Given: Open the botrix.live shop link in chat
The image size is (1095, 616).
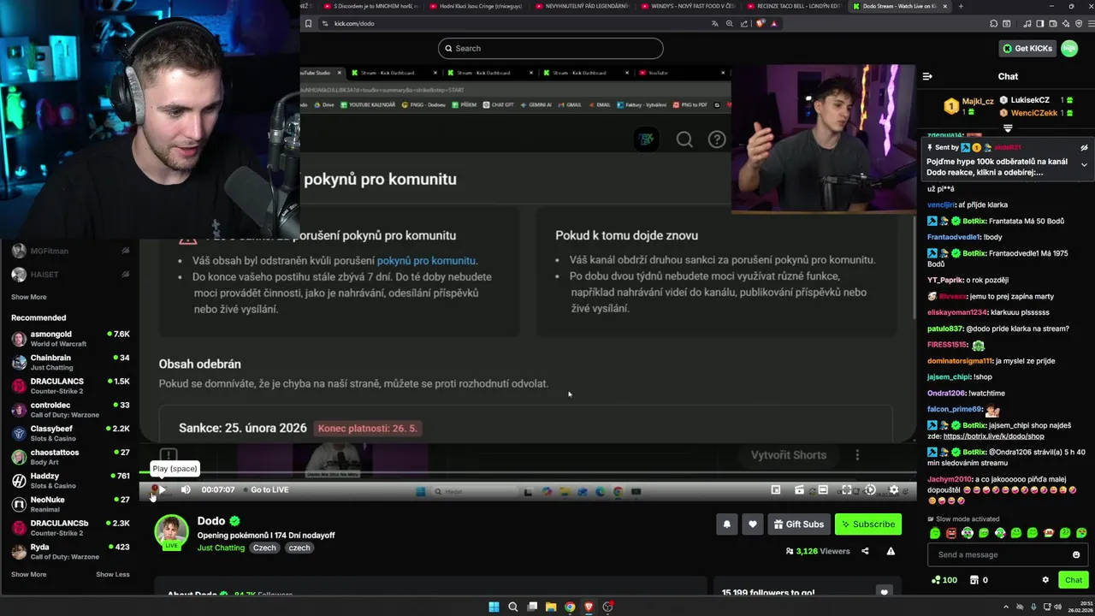Looking at the screenshot, I should pyautogui.click(x=994, y=436).
